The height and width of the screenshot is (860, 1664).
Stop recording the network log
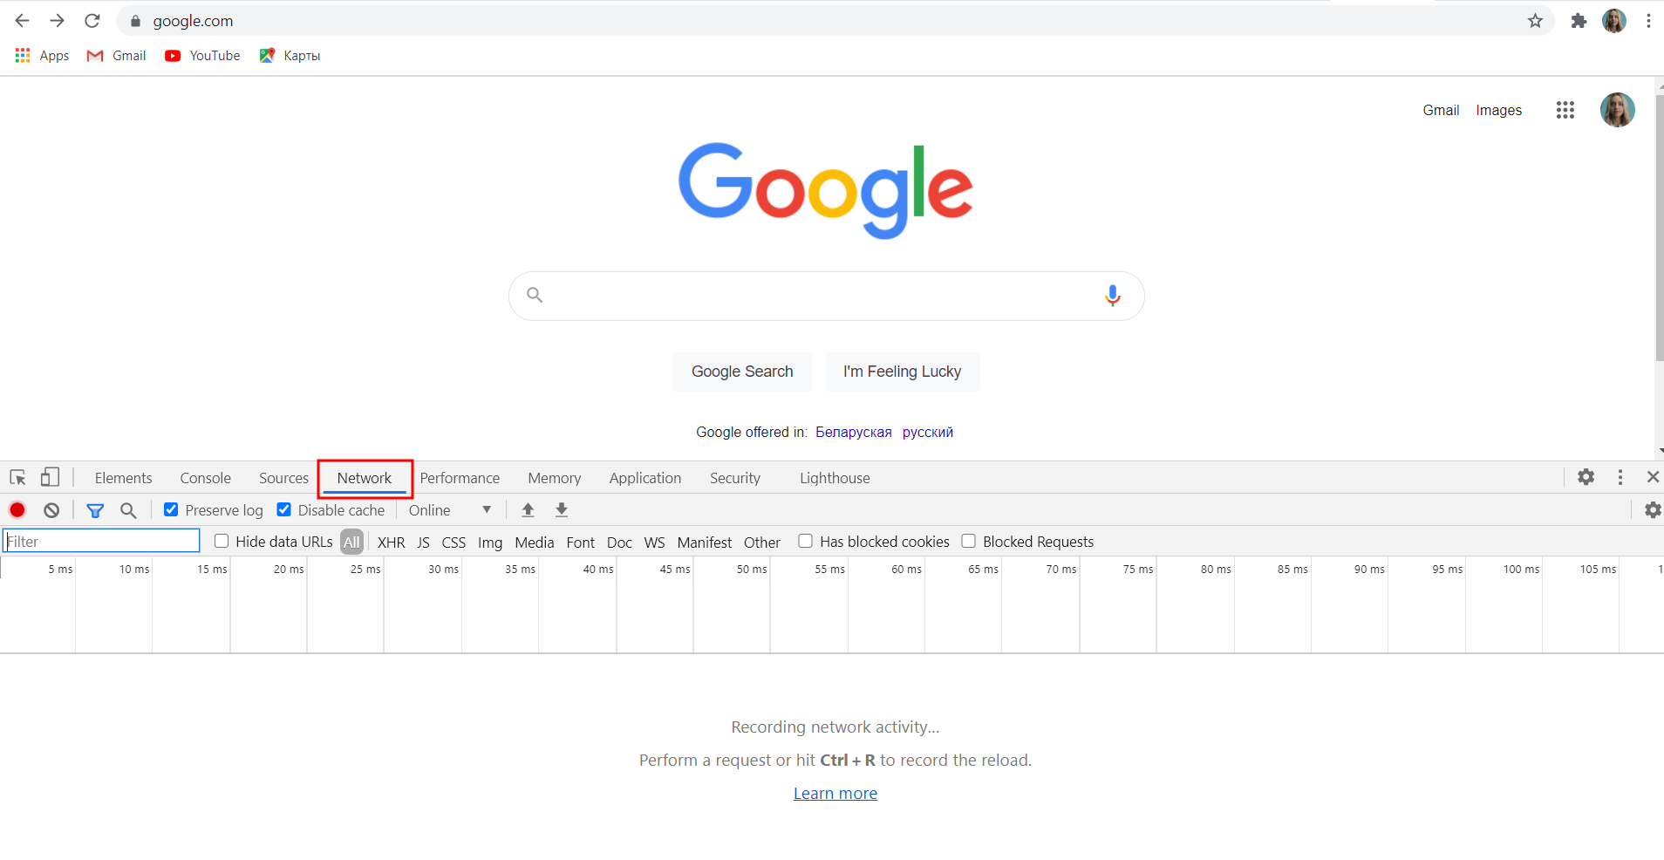pyautogui.click(x=17, y=510)
